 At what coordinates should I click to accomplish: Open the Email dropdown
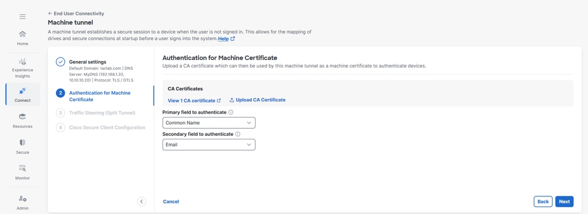[209, 144]
